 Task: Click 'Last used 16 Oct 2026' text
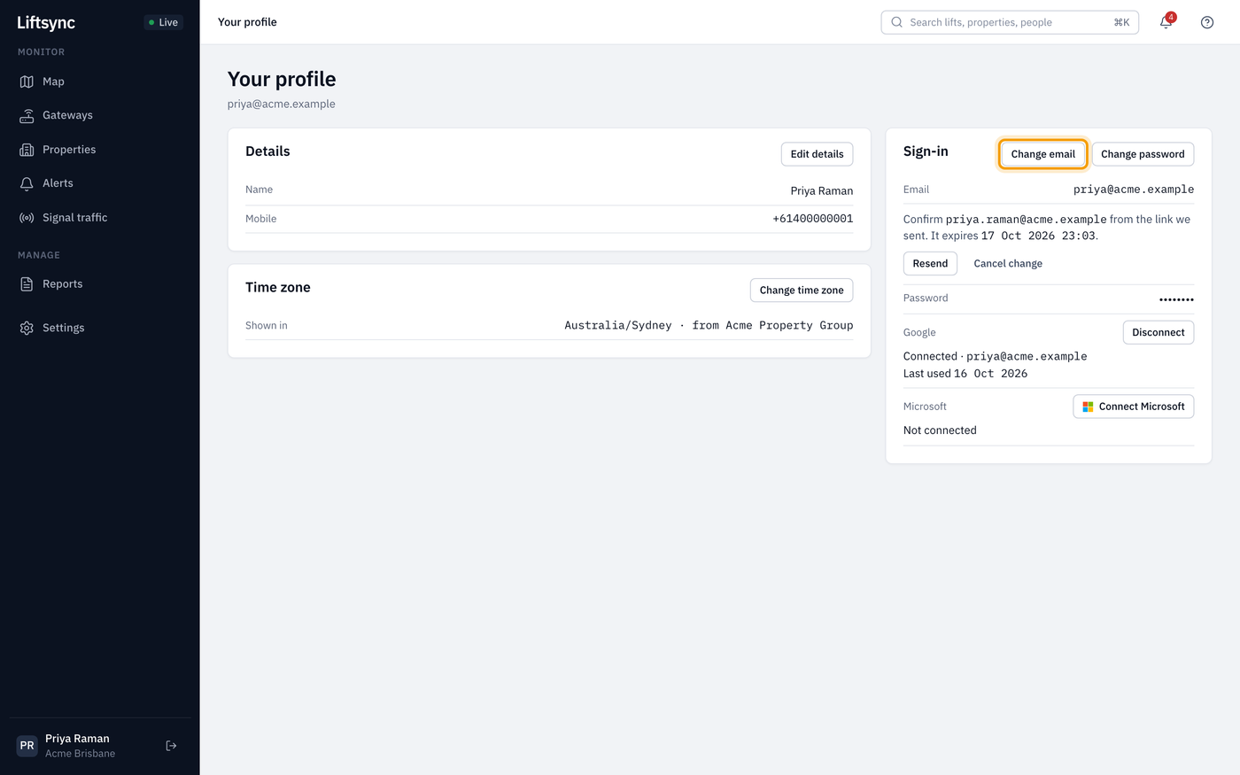(x=965, y=374)
